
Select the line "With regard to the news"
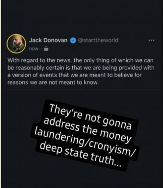(x=81, y=60)
